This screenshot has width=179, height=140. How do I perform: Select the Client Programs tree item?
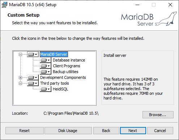[x=67, y=66]
